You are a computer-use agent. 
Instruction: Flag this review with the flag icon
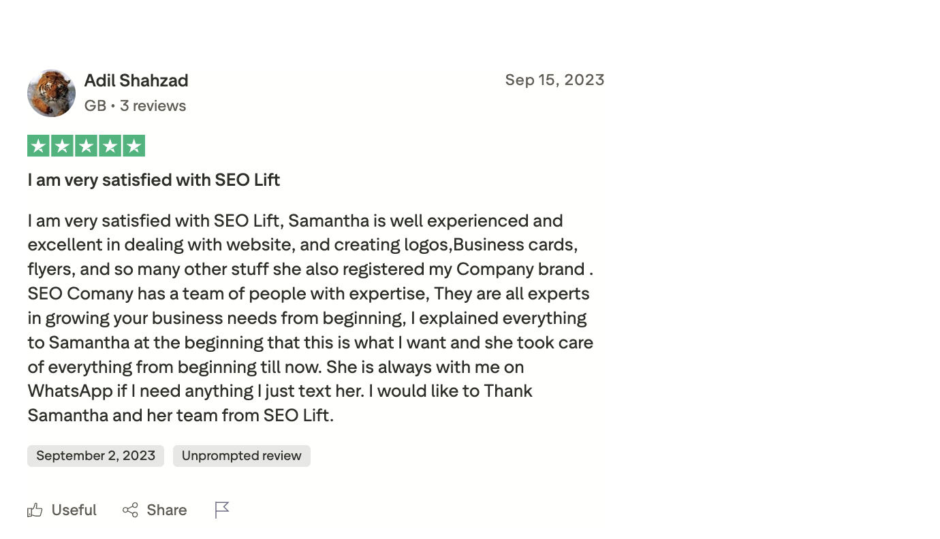click(x=222, y=510)
